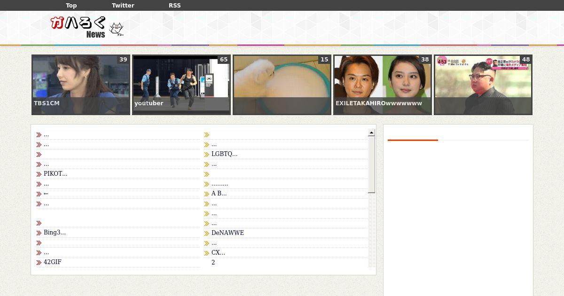Click yellow arrow bullet beside ......... headline
Screen dimensions: 564x296
coord(207,184)
